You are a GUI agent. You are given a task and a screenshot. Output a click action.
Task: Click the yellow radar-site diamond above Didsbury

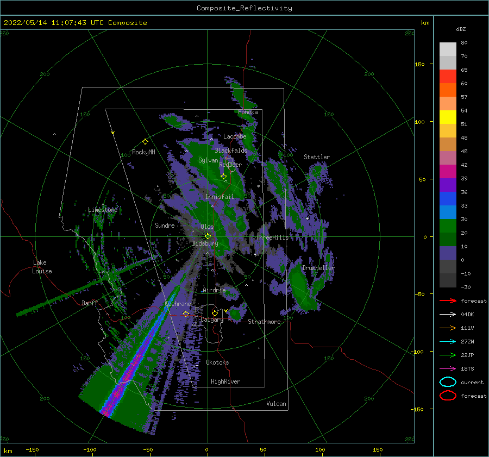tap(208, 236)
